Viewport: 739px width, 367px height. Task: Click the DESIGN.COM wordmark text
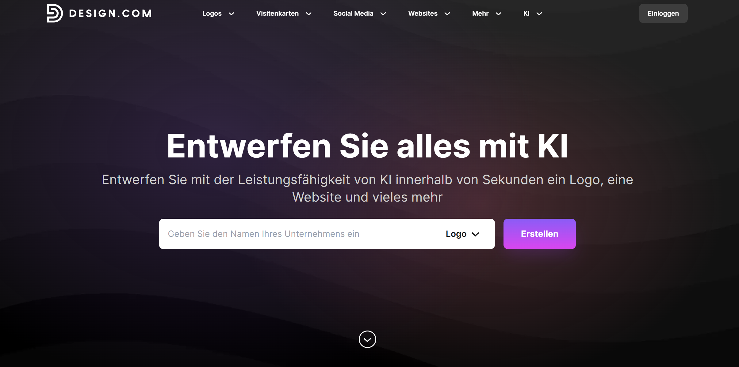click(x=110, y=13)
